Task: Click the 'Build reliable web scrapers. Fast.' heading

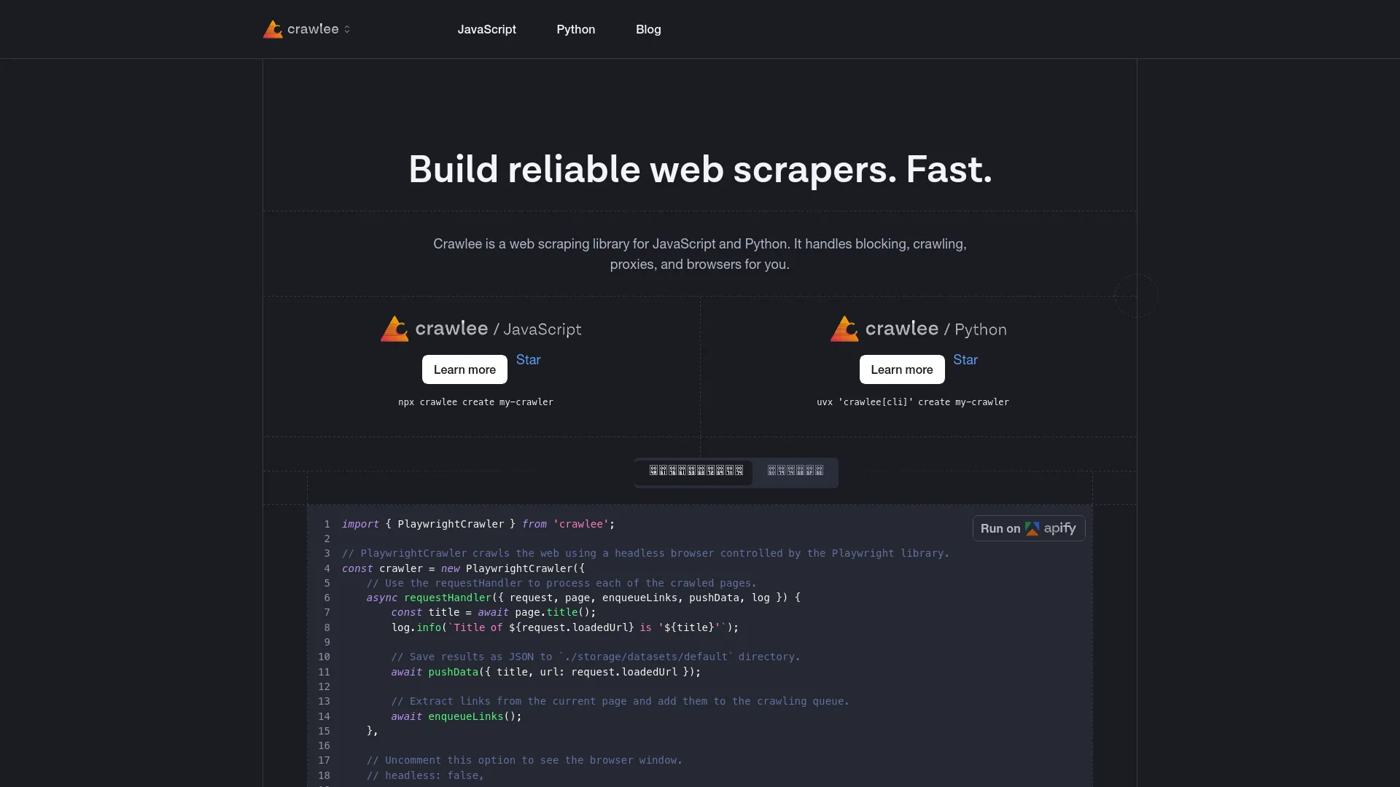Action: pos(700,169)
